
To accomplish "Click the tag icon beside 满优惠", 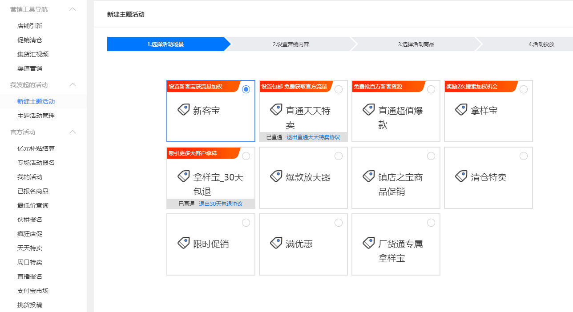I will pos(276,243).
